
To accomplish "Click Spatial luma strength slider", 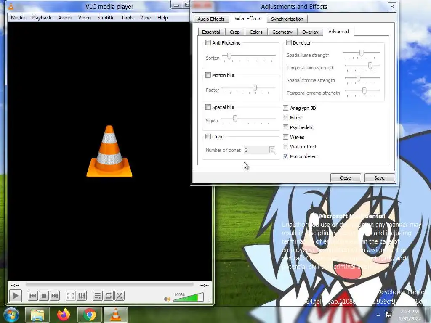I will click(x=362, y=53).
